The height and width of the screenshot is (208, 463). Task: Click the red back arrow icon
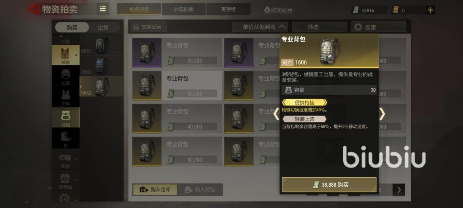click(33, 9)
